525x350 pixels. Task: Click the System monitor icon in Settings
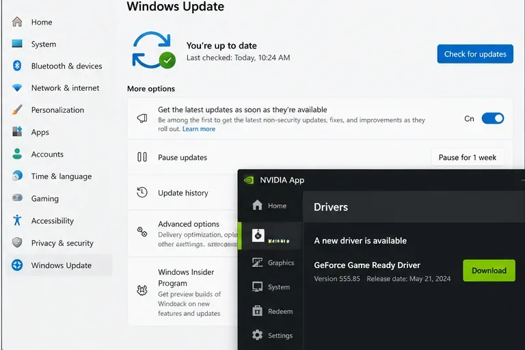[17, 44]
